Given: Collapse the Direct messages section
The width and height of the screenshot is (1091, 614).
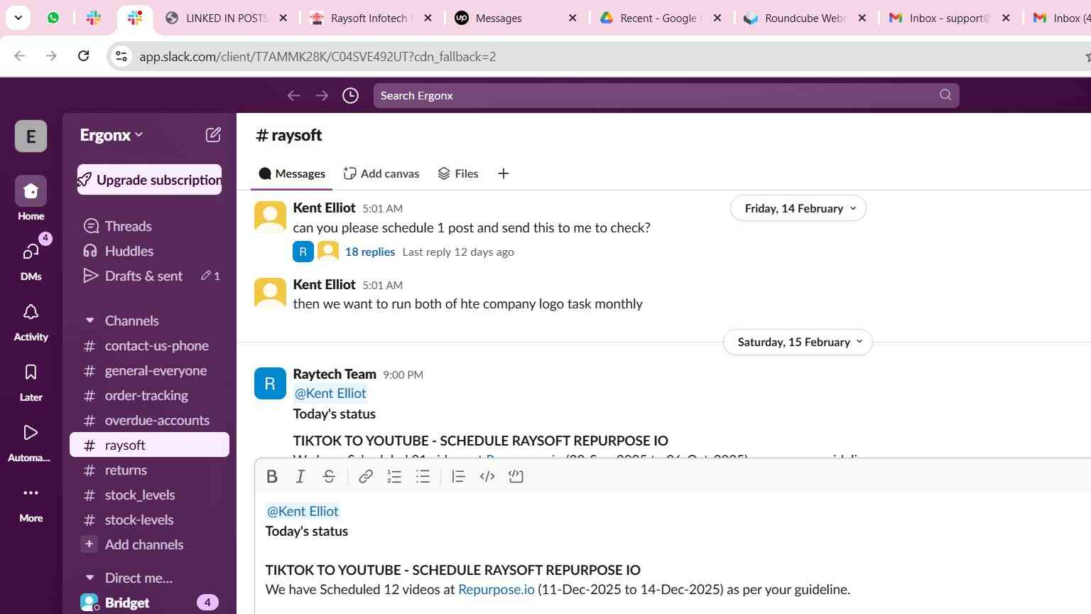Looking at the screenshot, I should click(x=89, y=578).
